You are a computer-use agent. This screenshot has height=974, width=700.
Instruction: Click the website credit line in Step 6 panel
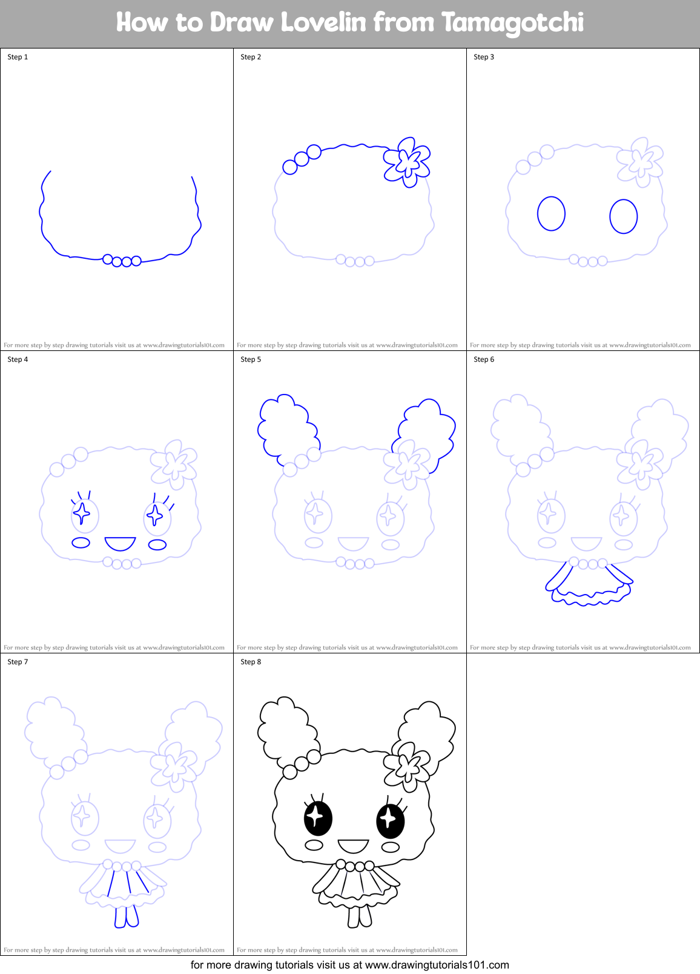point(580,647)
